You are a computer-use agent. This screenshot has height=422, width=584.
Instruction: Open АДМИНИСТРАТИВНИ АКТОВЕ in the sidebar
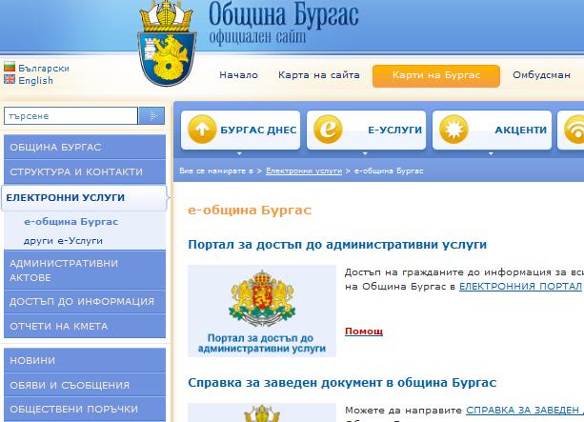coord(85,270)
